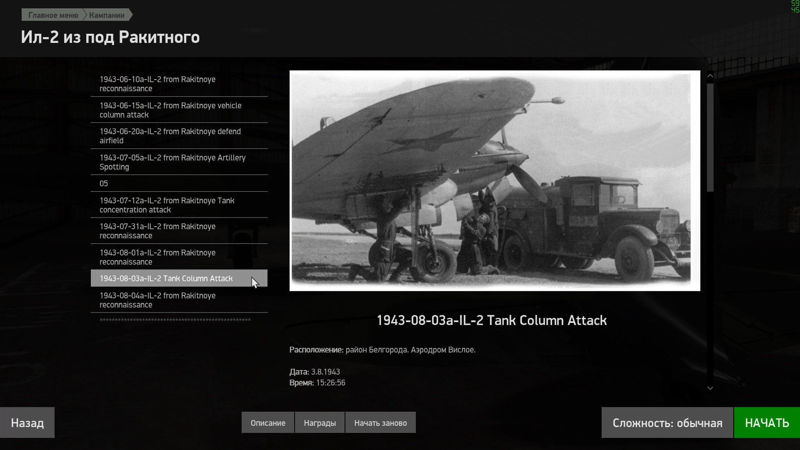800x450 pixels.
Task: Open the Главное меню breadcrumb
Action: coord(53,15)
